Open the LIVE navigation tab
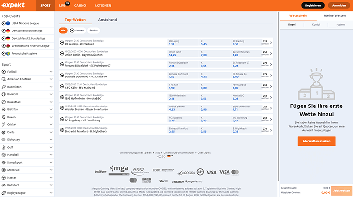Image resolution: width=353 pixels, height=197 pixels. [x=63, y=6]
